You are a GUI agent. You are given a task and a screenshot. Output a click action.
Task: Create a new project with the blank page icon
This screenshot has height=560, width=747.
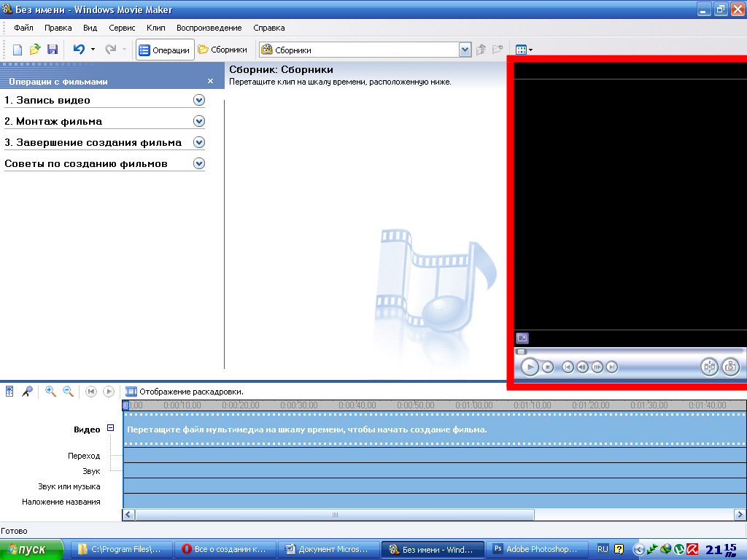click(18, 50)
